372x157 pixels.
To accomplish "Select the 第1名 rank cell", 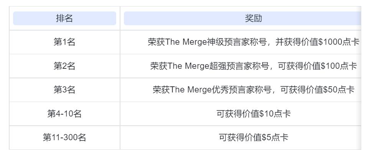I will click(x=64, y=42).
